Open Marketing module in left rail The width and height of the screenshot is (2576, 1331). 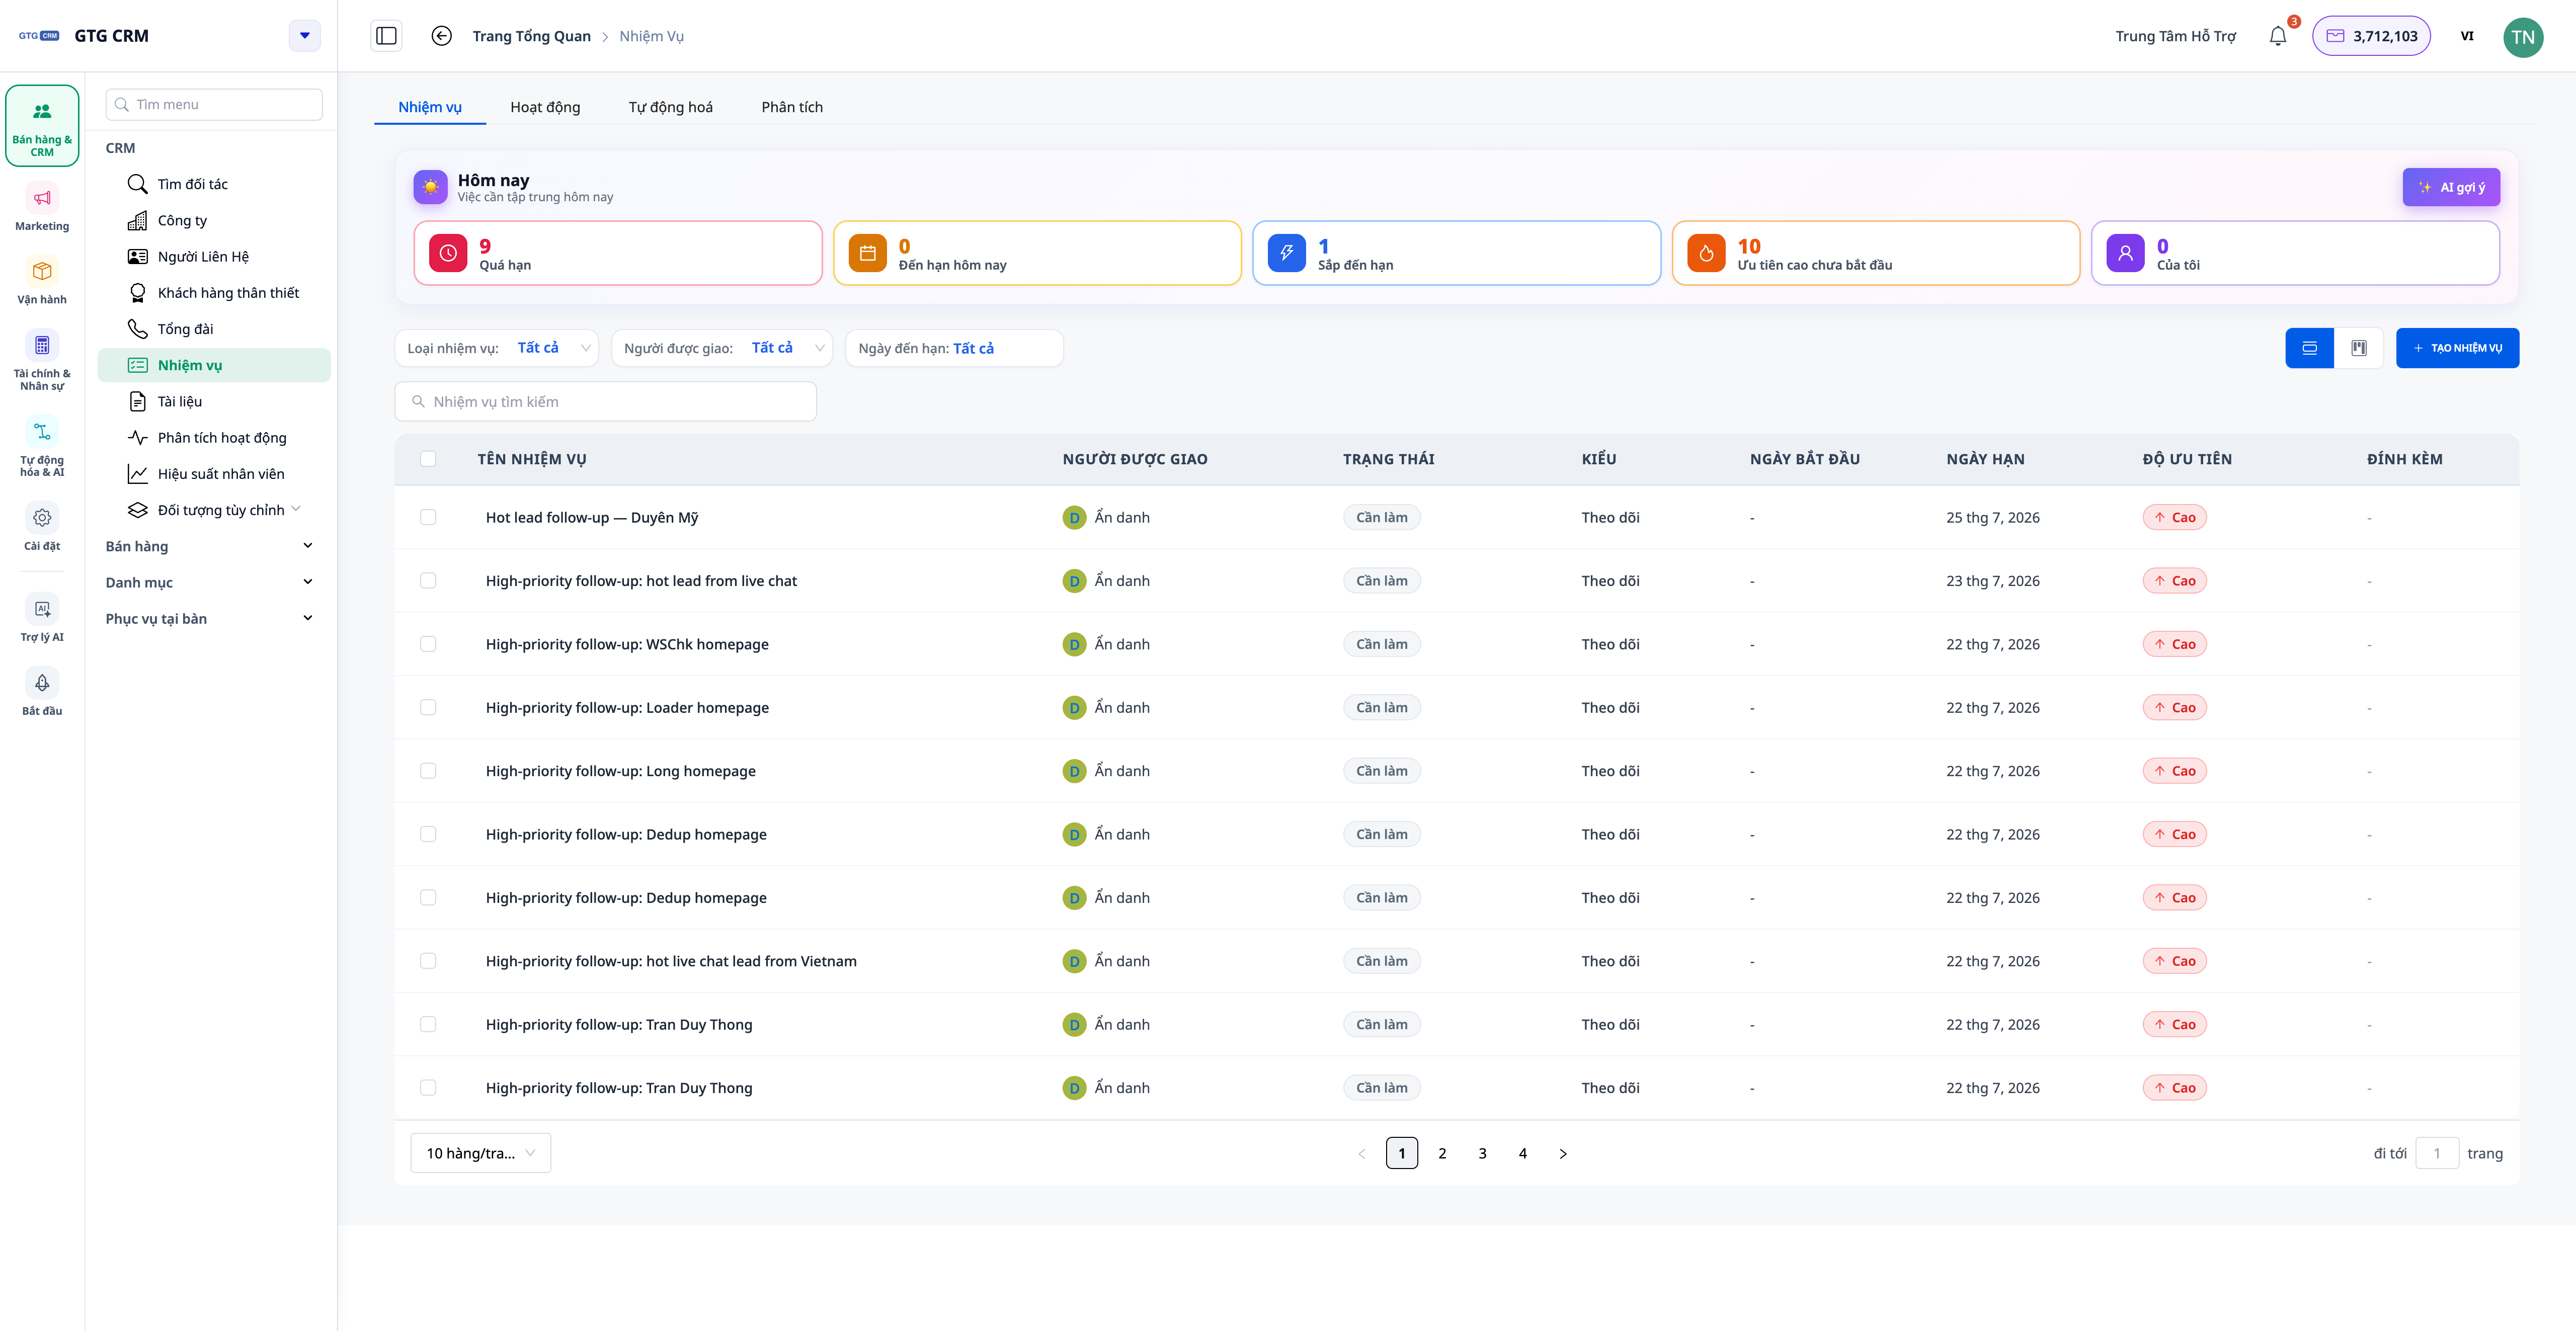pyautogui.click(x=42, y=208)
